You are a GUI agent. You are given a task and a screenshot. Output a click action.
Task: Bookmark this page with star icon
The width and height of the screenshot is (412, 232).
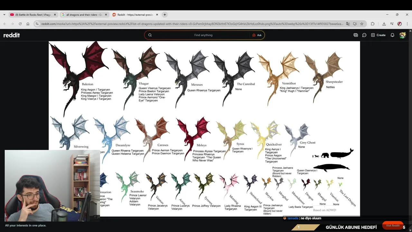click(362, 24)
